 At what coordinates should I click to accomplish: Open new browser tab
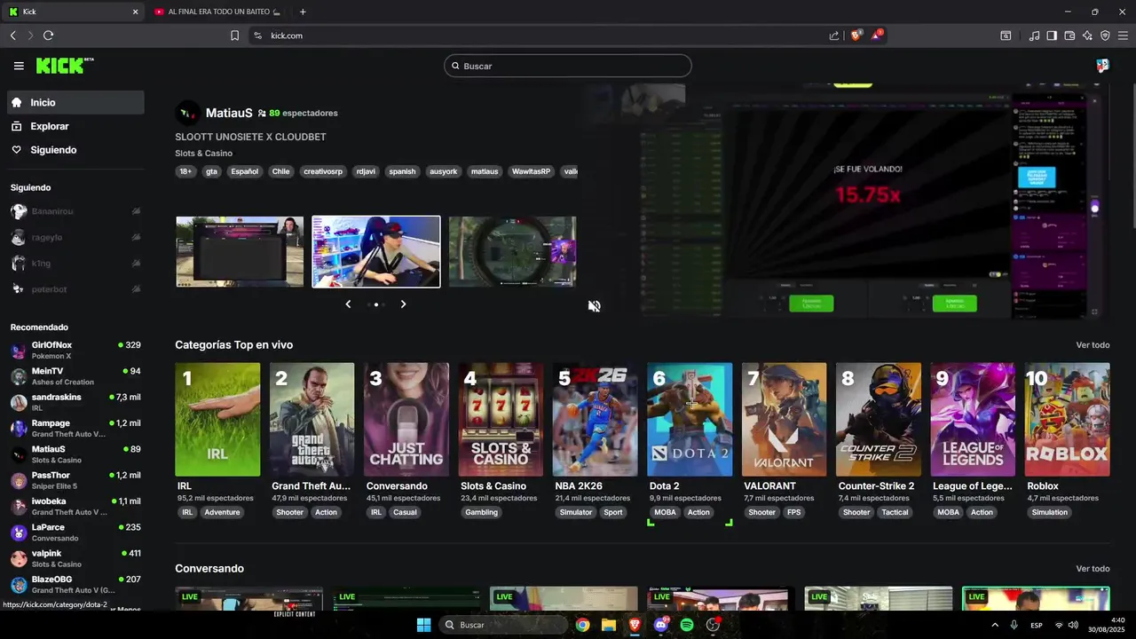(303, 12)
